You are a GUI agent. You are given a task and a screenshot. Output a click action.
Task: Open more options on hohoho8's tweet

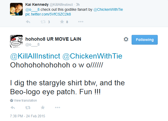click(57, 108)
